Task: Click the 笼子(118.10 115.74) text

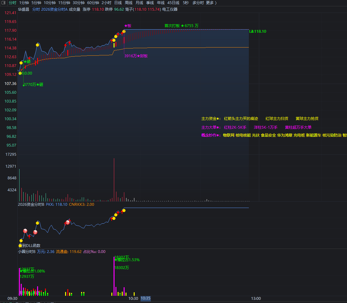Action: coord(143,9)
